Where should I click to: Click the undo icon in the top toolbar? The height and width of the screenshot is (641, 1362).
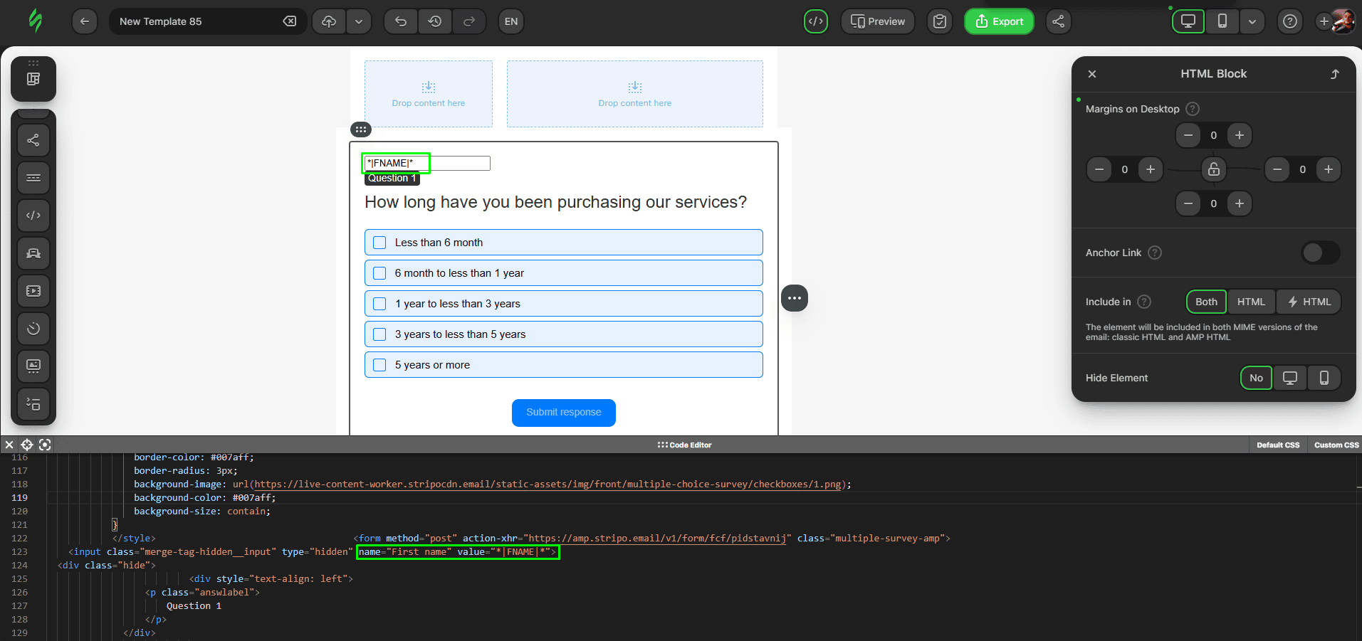400,21
